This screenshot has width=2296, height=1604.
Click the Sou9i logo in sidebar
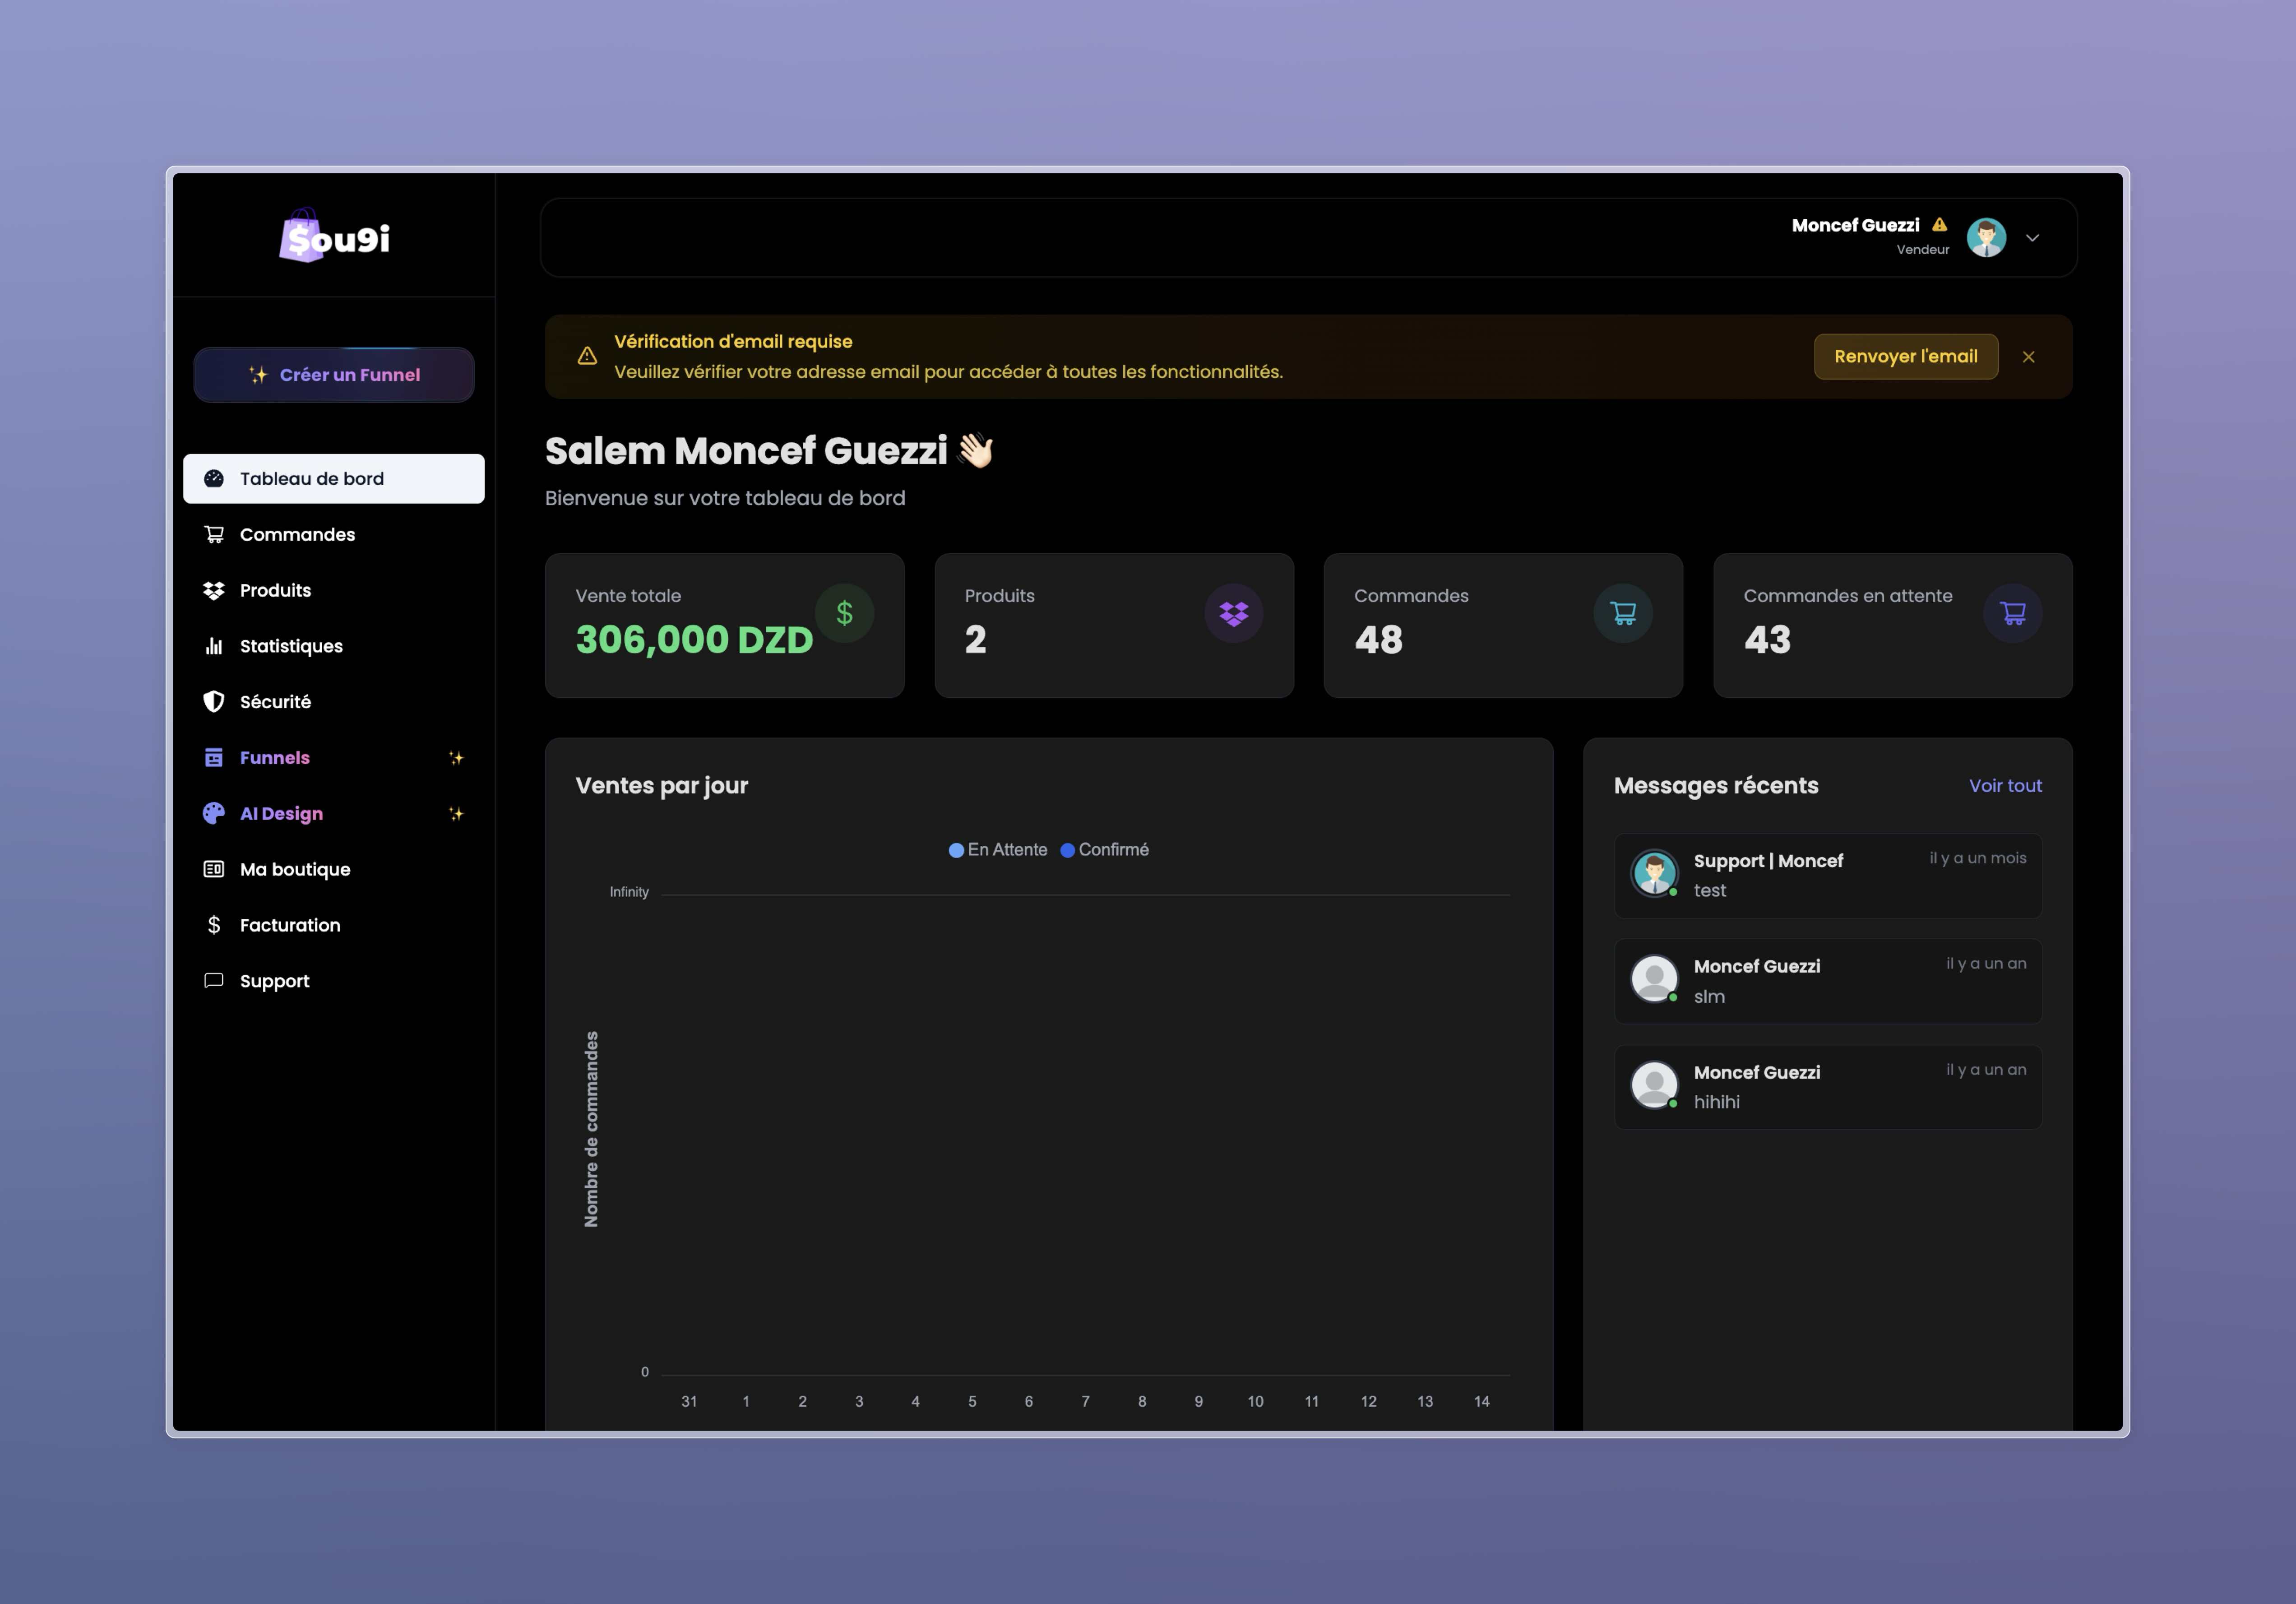tap(334, 237)
